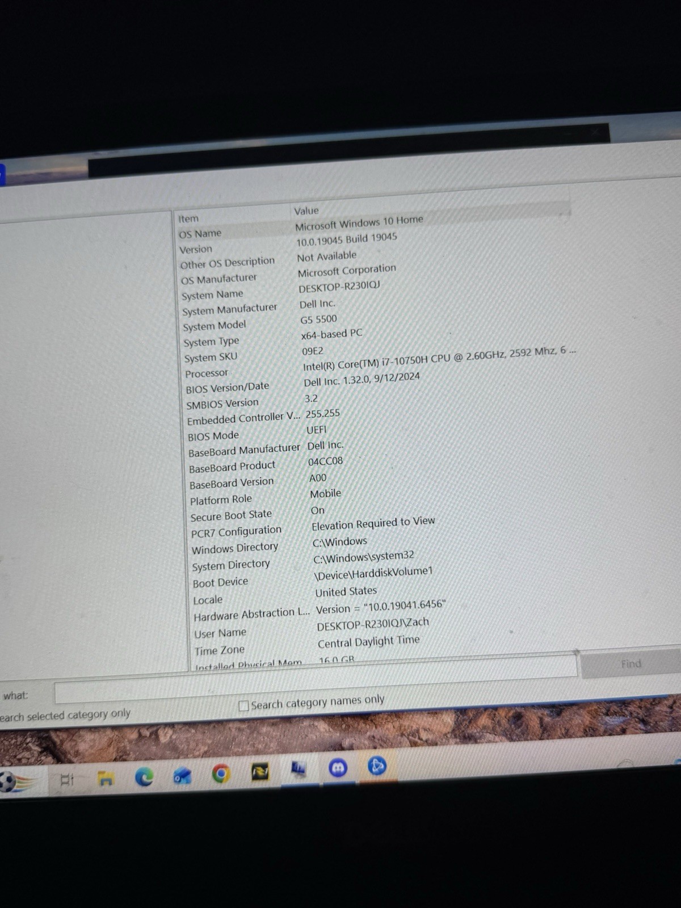Enable the Search category names only checkbox
Image resolution: width=681 pixels, height=908 pixels.
[x=243, y=705]
